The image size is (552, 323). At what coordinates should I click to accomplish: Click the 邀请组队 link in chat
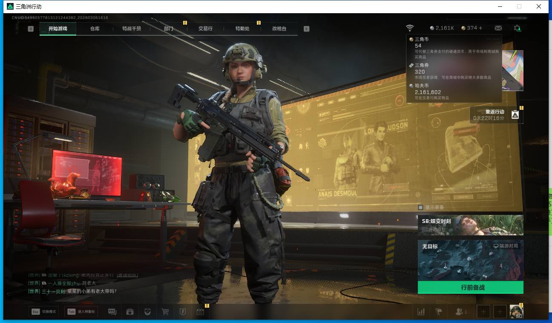click(x=127, y=275)
